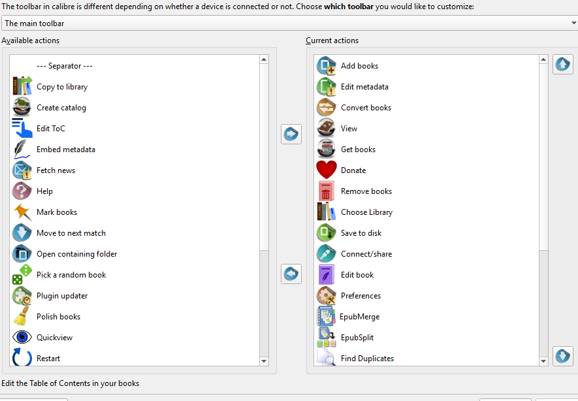Click the Create catalog icon
The height and width of the screenshot is (401, 578).
pyautogui.click(x=22, y=107)
